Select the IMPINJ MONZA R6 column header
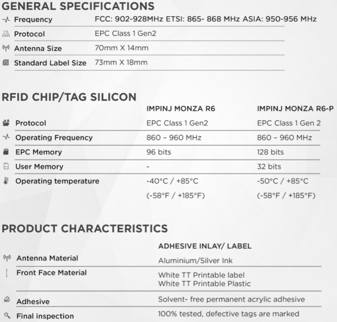 [x=181, y=109]
